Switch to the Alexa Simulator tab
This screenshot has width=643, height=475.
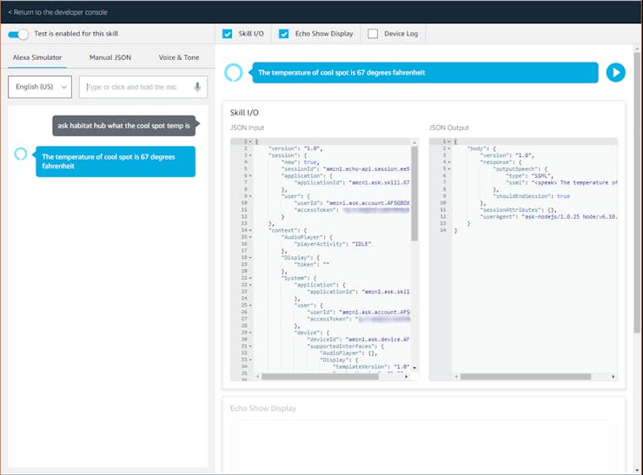tap(37, 57)
